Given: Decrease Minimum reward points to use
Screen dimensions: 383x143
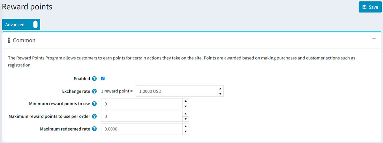Looking at the screenshot, I should click(x=185, y=106).
